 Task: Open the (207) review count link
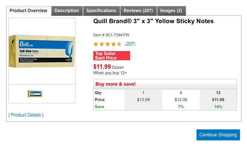(130, 44)
